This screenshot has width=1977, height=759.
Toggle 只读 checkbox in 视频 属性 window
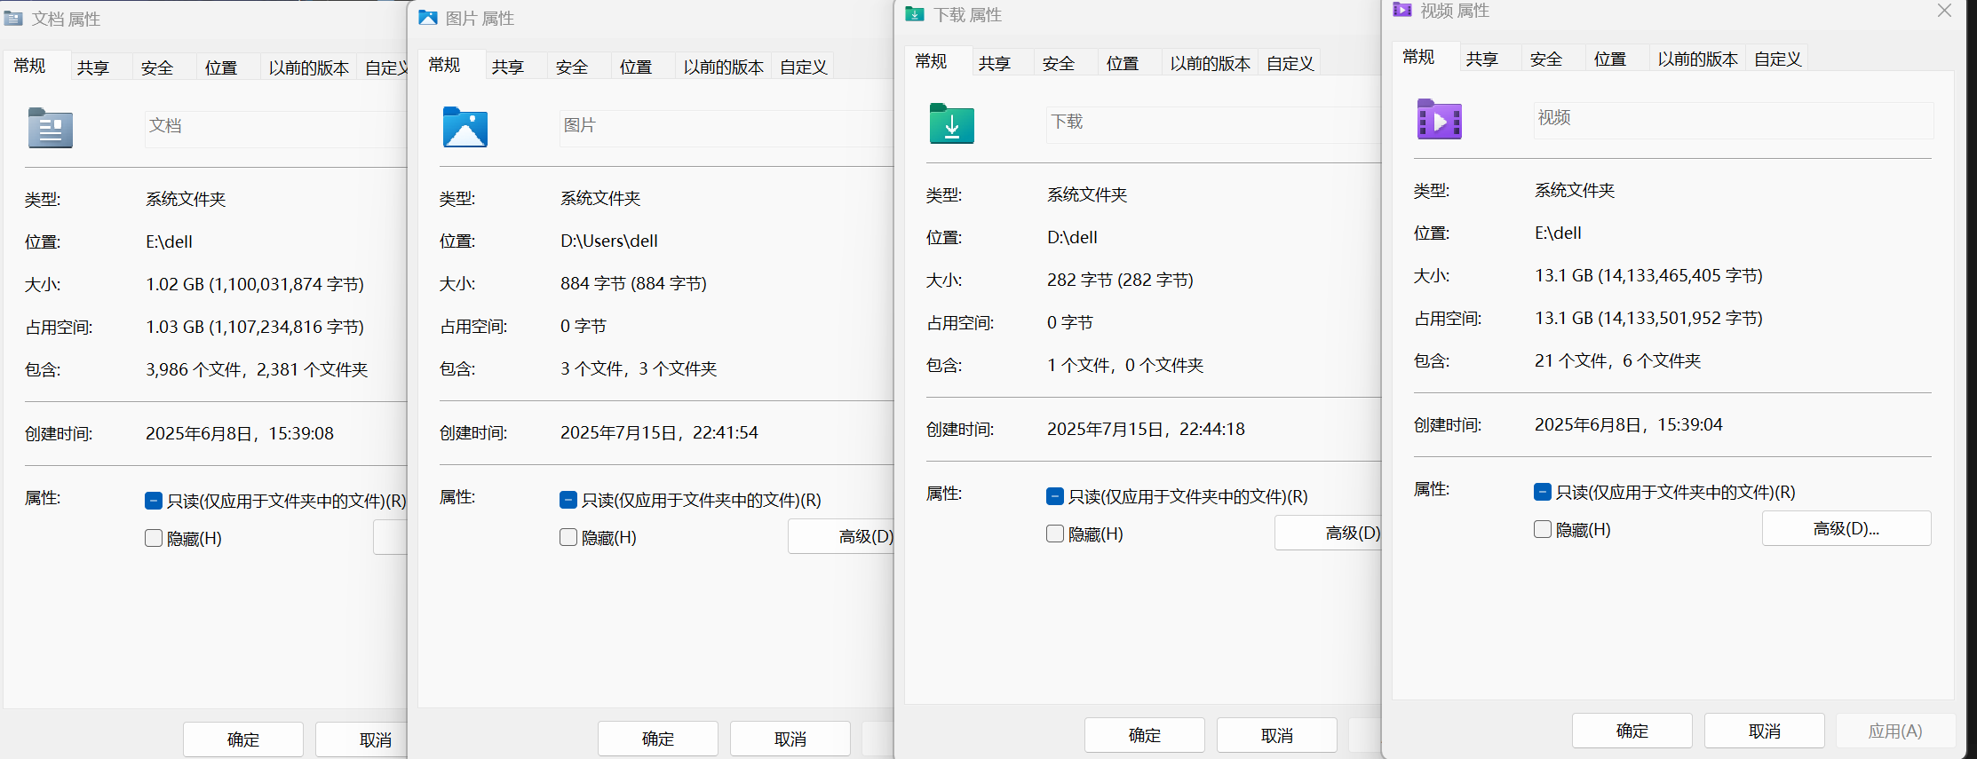tap(1542, 492)
